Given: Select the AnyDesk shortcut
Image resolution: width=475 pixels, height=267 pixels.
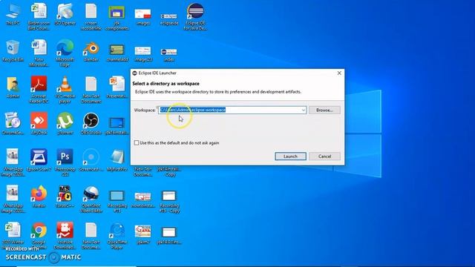Looking at the screenshot, I should pos(39,124).
